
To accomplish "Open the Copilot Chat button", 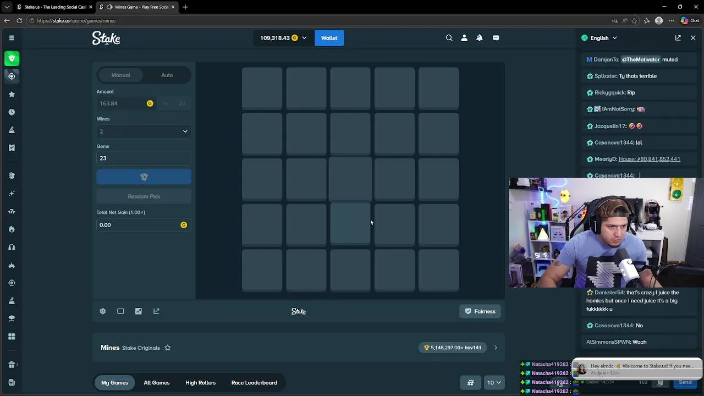I will (x=690, y=21).
